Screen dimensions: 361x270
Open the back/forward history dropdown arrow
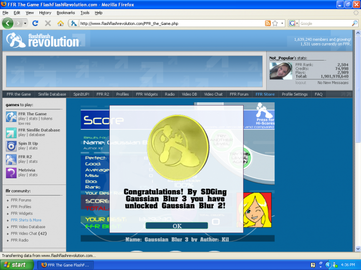tap(24, 23)
